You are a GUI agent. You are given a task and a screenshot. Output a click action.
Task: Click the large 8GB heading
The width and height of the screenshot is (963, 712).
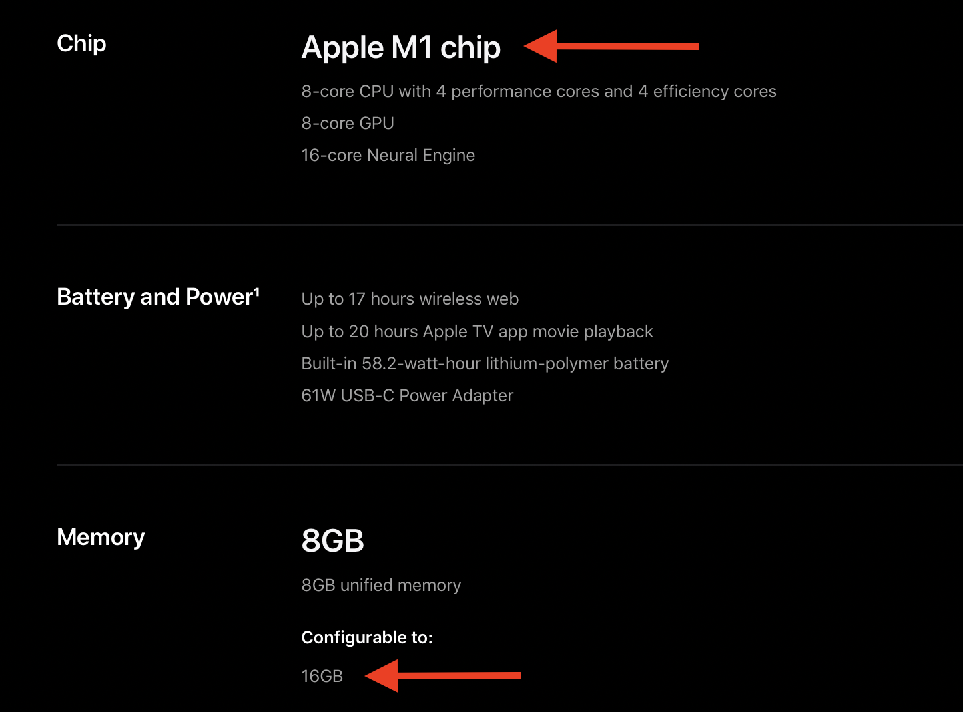(332, 540)
